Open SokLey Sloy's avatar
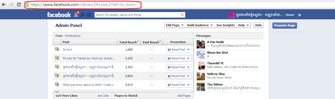 coord(201,76)
